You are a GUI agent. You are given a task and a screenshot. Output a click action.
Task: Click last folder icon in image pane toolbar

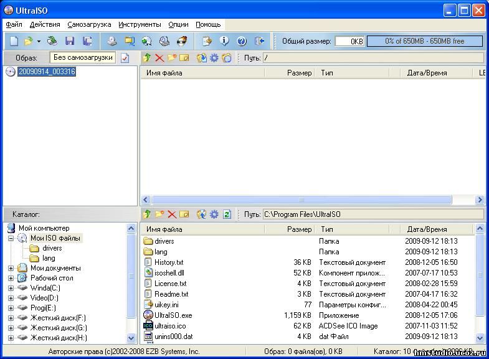(x=227, y=58)
